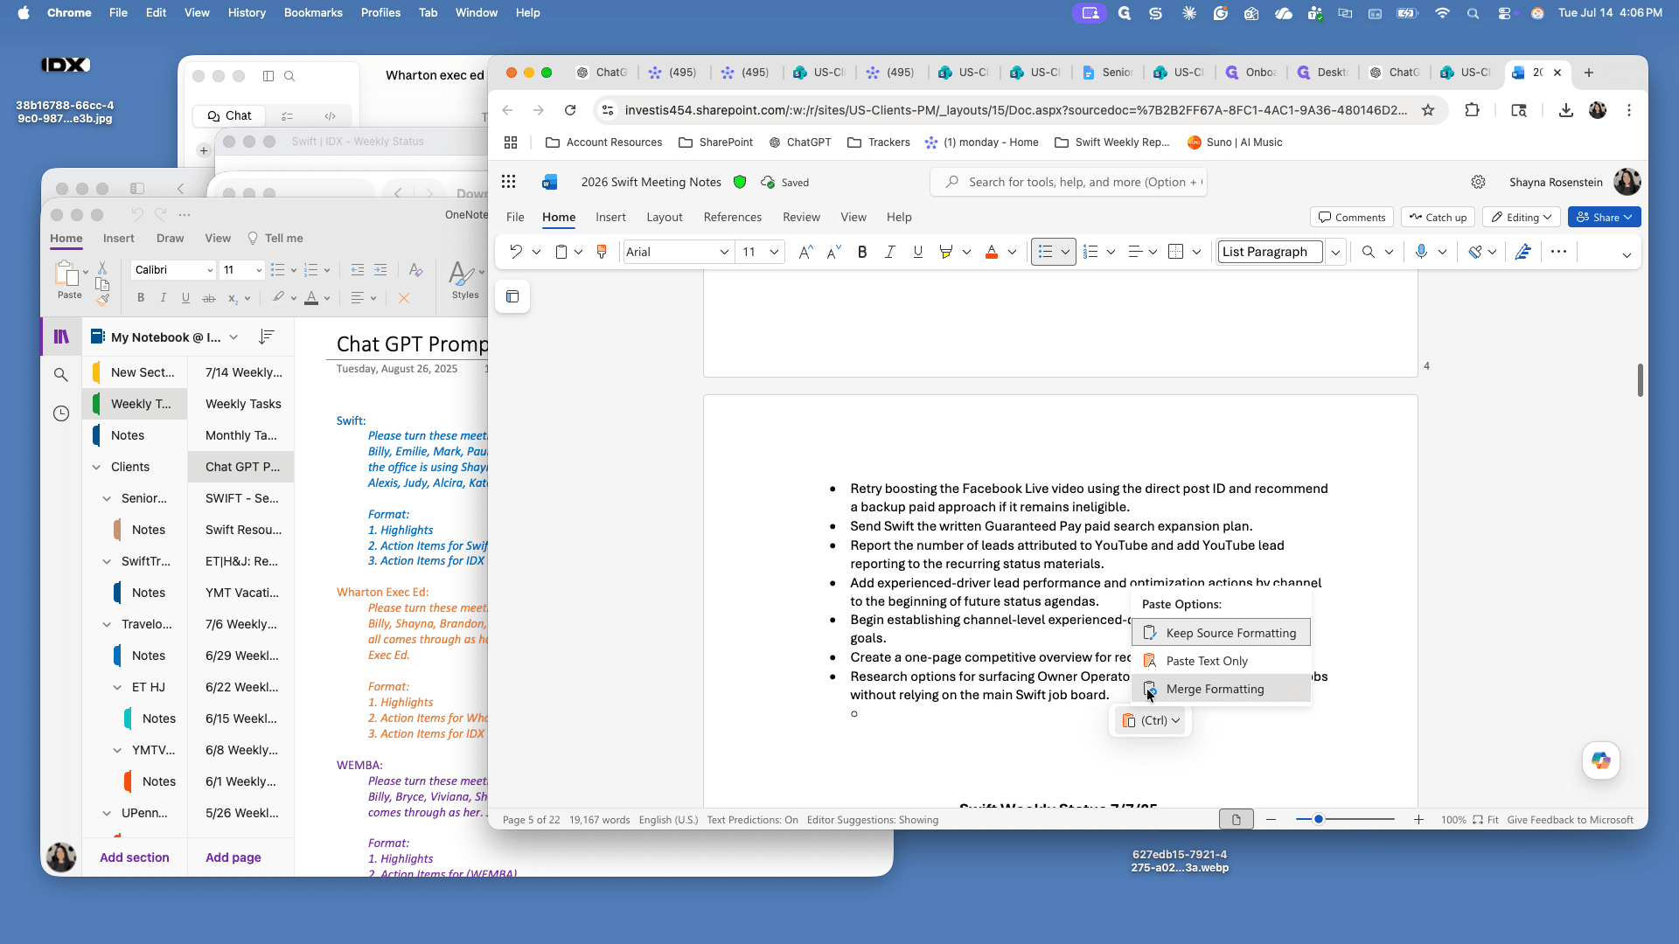This screenshot has height=944, width=1679.
Task: Toggle Bold in the OneNote ribbon
Action: tap(141, 298)
